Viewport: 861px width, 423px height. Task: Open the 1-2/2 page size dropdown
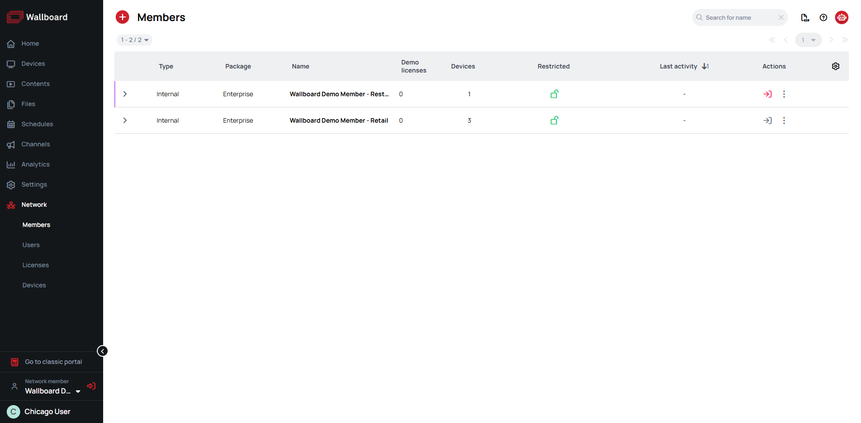pyautogui.click(x=135, y=40)
